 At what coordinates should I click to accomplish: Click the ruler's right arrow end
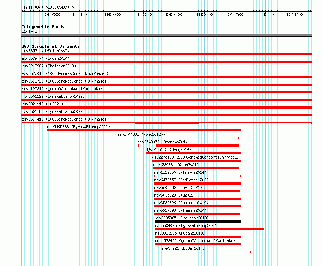pyautogui.click(x=311, y=11)
